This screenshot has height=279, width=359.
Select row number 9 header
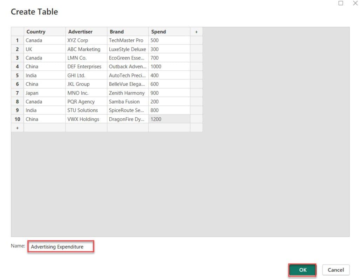(x=18, y=110)
